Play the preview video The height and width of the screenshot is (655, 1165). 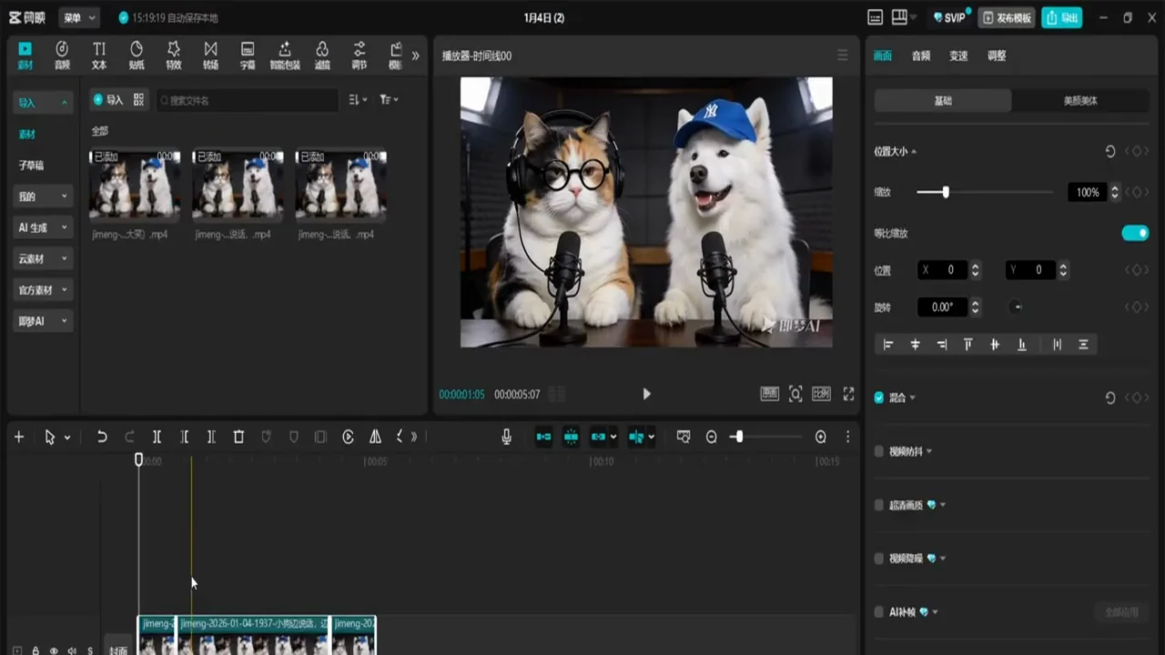coord(646,394)
